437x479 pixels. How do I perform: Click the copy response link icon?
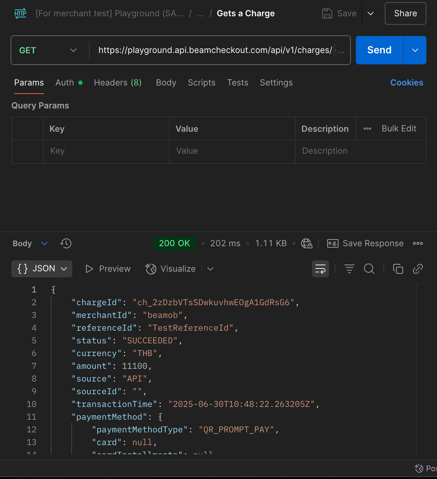[x=418, y=269]
